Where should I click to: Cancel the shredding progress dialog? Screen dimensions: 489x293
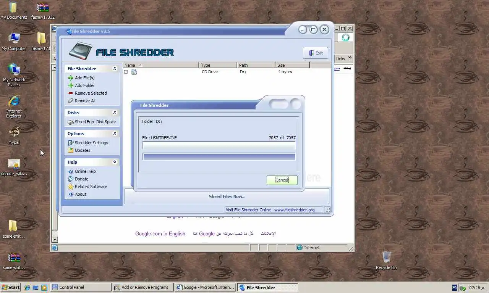[x=282, y=180]
